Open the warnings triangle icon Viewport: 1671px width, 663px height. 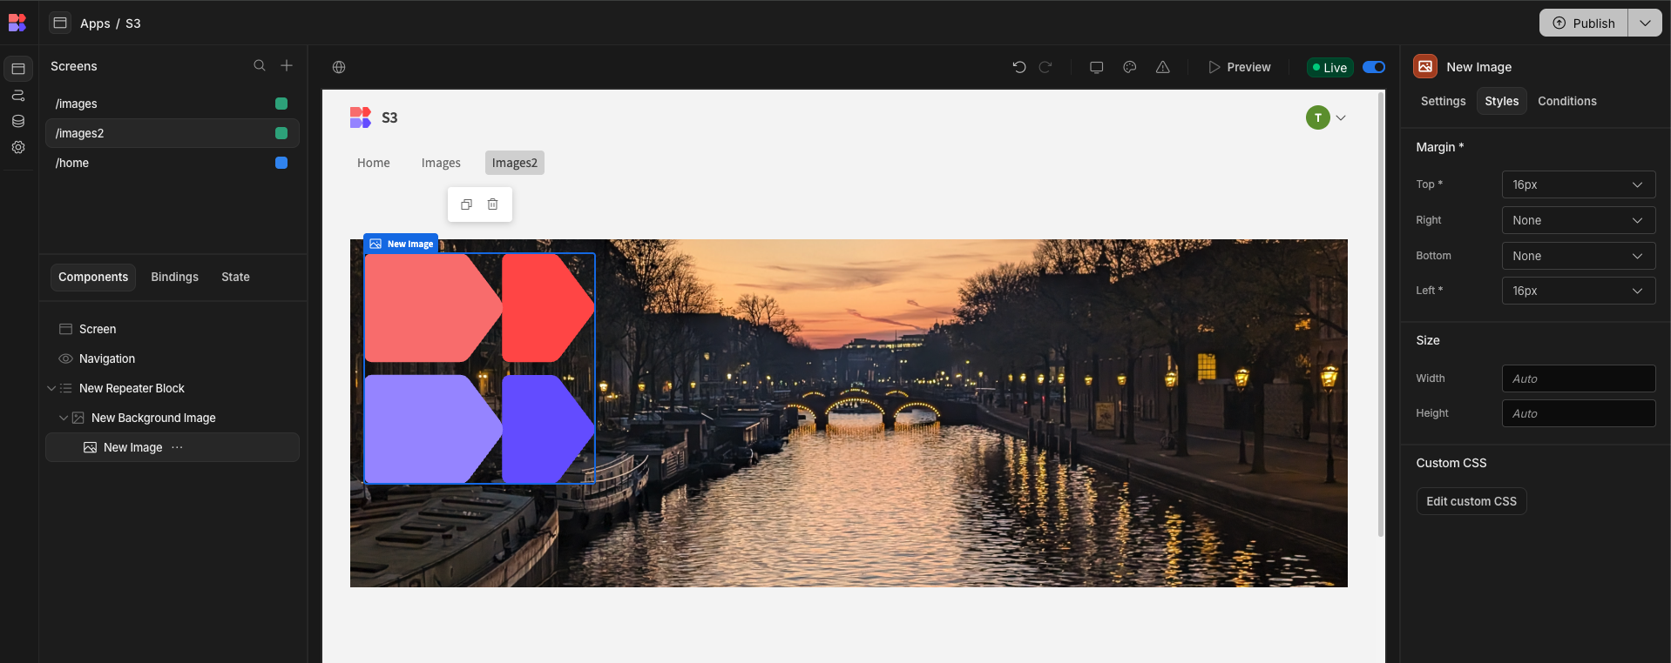click(x=1163, y=67)
